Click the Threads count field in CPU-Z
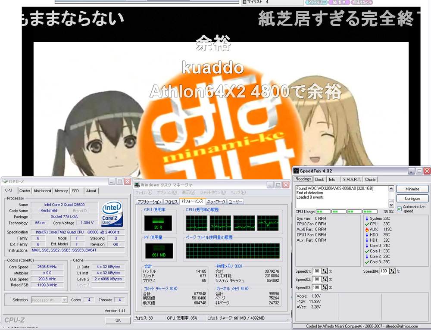431x330 pixels. [119, 300]
